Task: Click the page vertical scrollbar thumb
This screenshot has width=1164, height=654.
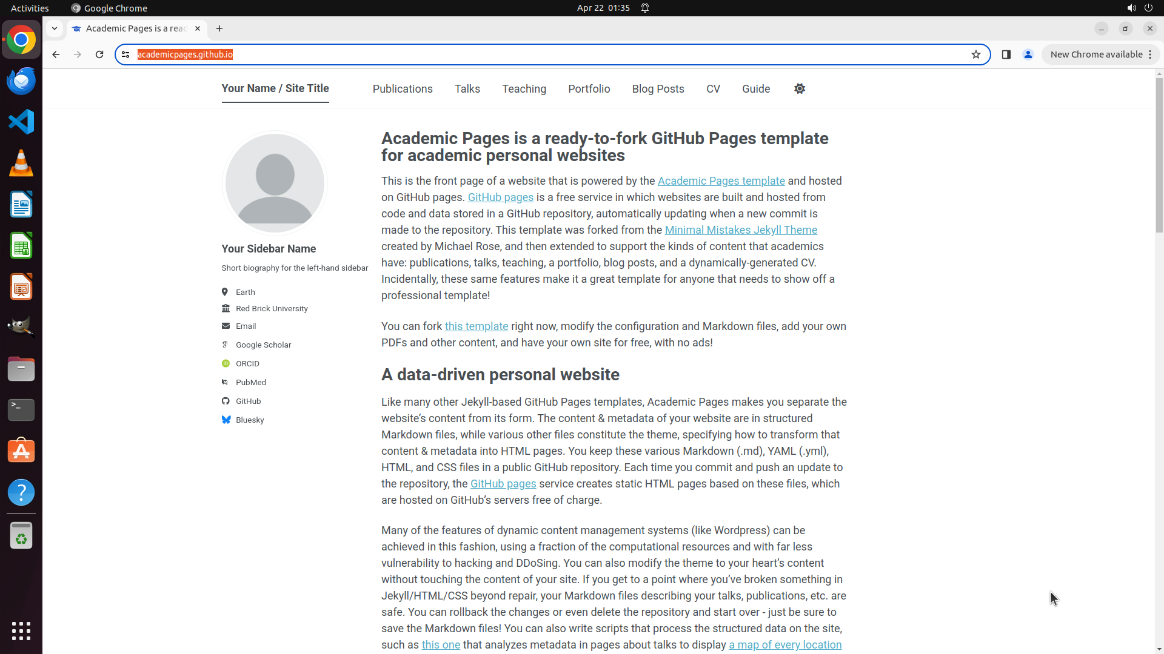Action: [1159, 154]
